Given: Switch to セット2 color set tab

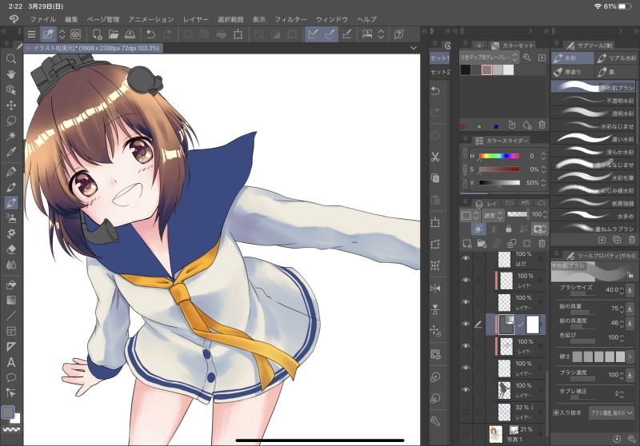Looking at the screenshot, I should [439, 72].
